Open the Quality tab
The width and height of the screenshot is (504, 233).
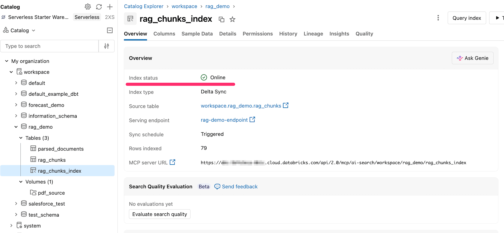364,34
